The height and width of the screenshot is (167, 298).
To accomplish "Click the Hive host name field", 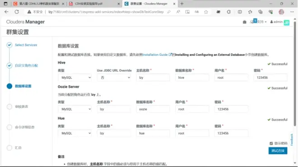I will point(153,77).
